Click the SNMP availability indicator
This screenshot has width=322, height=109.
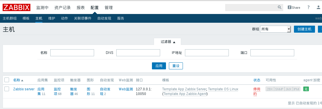279,89
